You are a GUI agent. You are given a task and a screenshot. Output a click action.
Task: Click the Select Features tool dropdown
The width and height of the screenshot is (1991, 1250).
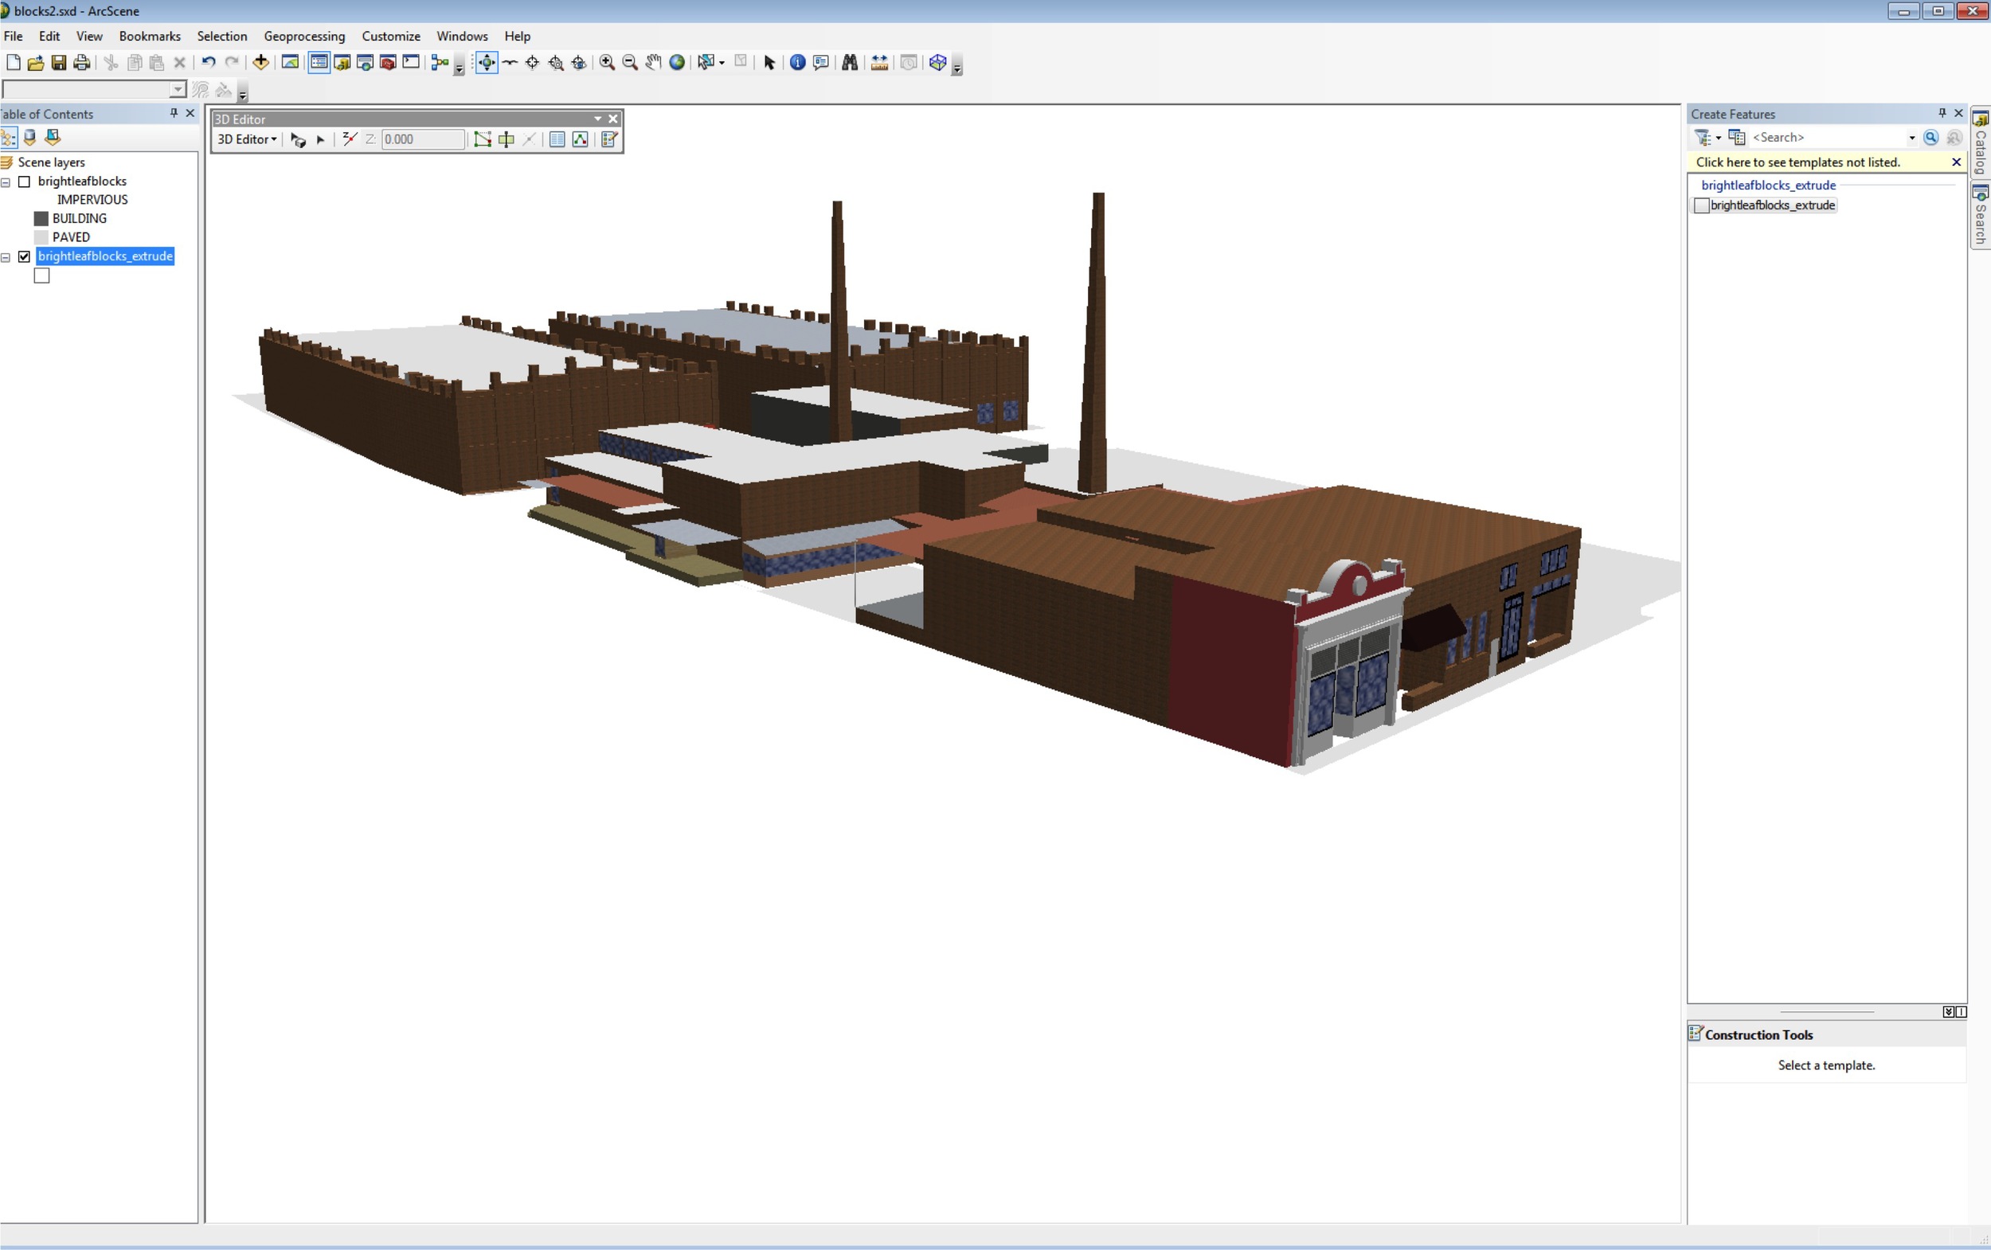point(722,63)
